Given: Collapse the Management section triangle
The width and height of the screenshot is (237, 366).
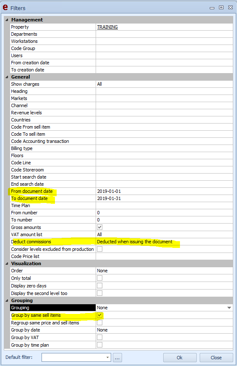Looking at the screenshot, I should click(7, 20).
